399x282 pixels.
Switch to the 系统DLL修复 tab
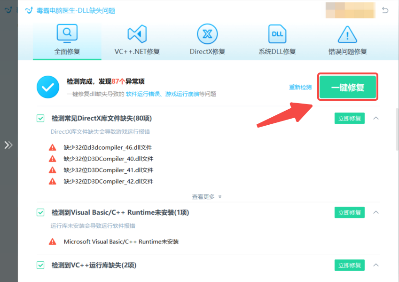coord(277,40)
